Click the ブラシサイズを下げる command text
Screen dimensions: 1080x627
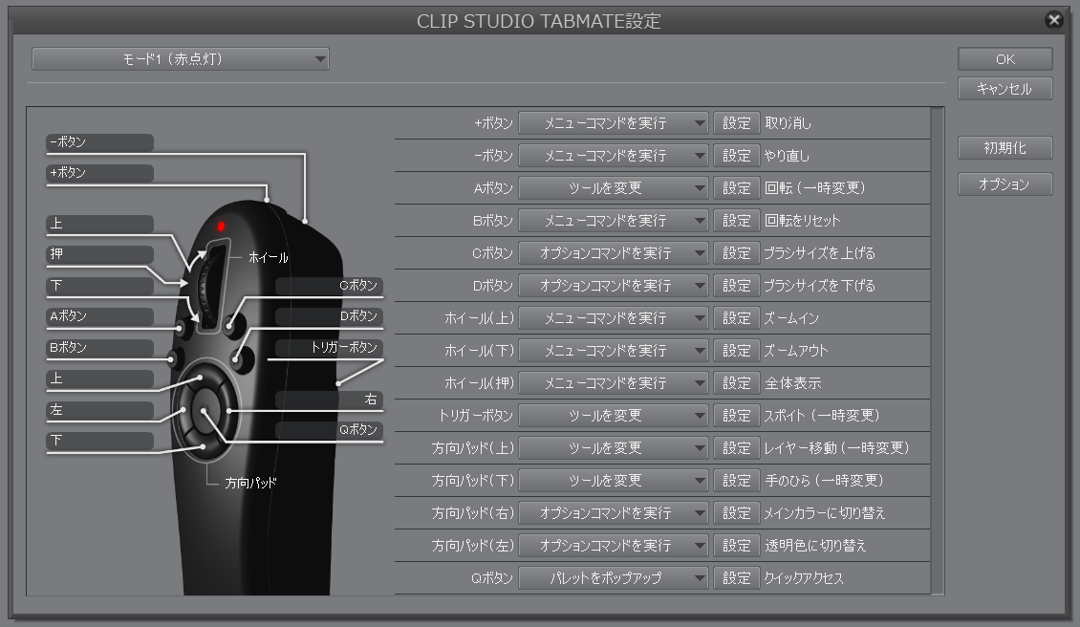click(x=820, y=285)
